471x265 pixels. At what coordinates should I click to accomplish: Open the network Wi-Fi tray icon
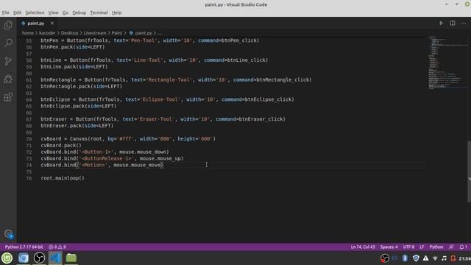point(435,258)
